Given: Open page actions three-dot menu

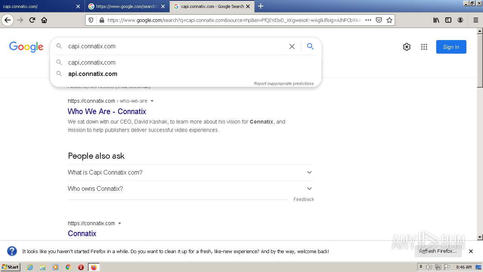Looking at the screenshot, I should [x=368, y=20].
